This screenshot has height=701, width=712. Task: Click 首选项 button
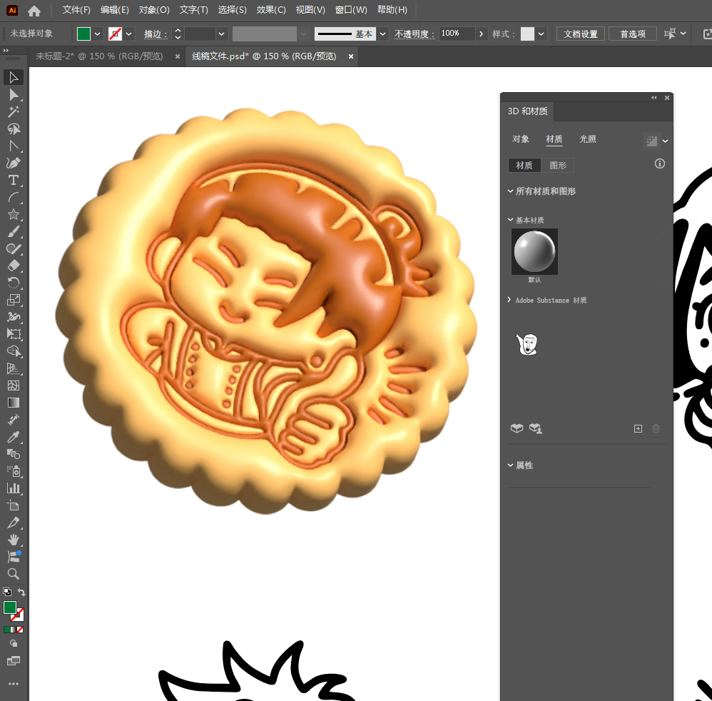click(x=633, y=34)
